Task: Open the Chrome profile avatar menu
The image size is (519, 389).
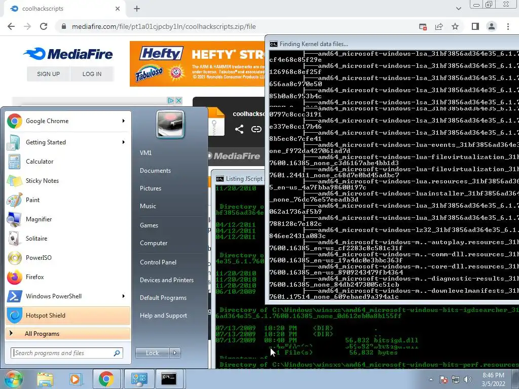Action: coord(492,26)
